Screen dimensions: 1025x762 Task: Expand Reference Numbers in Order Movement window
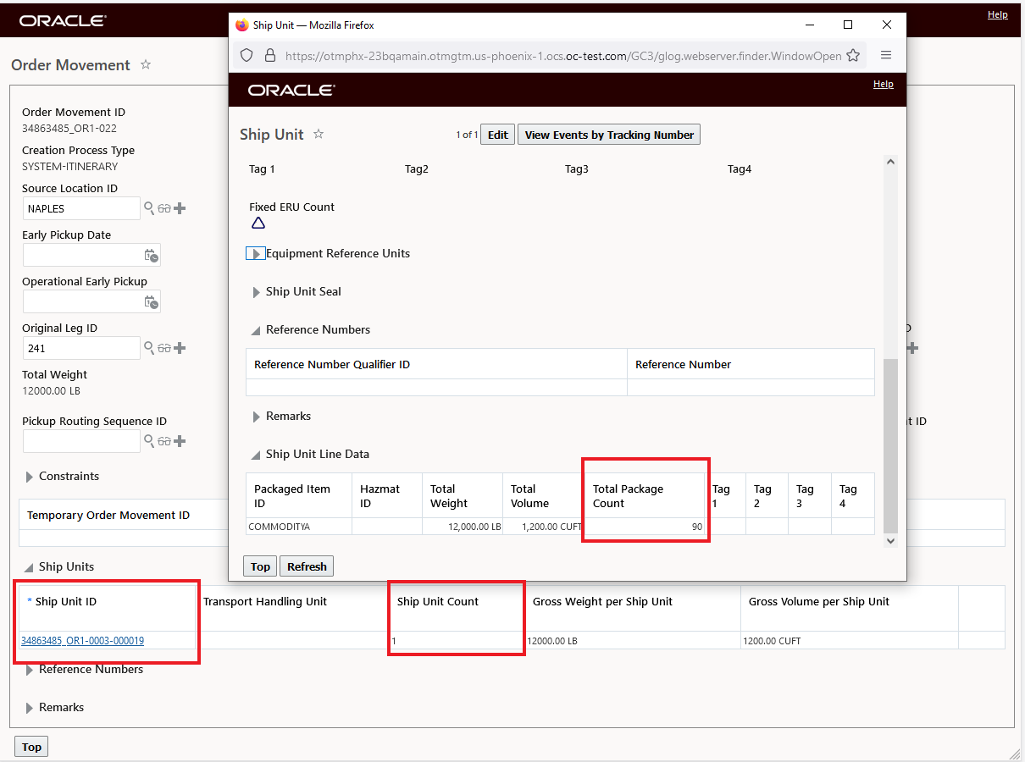(x=30, y=670)
